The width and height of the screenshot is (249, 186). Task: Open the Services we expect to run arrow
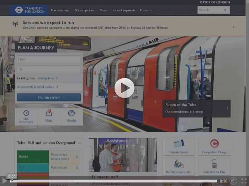(x=233, y=27)
